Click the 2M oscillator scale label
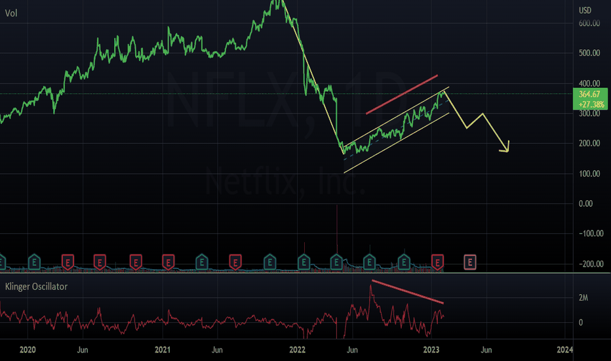The image size is (611, 361). coord(583,298)
